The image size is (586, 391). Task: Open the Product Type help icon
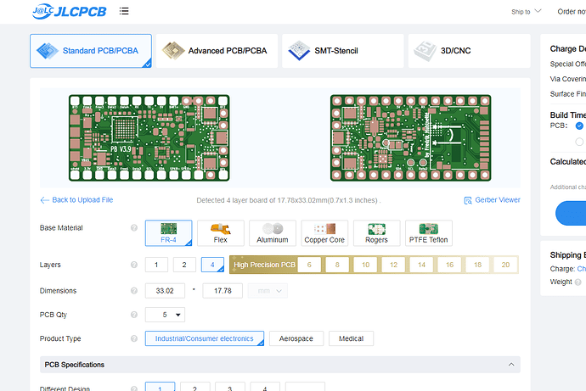click(134, 338)
